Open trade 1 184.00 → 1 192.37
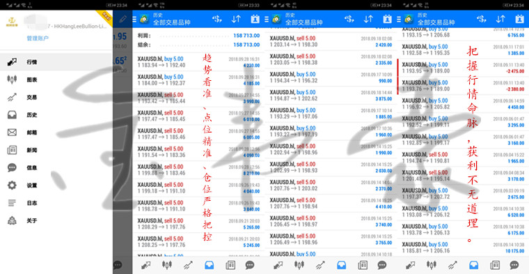Image resolution: width=529 pixels, height=274 pixels. (198, 79)
